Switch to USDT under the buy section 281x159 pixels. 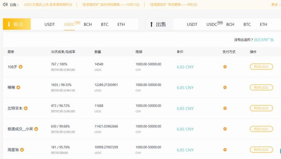pyautogui.click(x=50, y=25)
